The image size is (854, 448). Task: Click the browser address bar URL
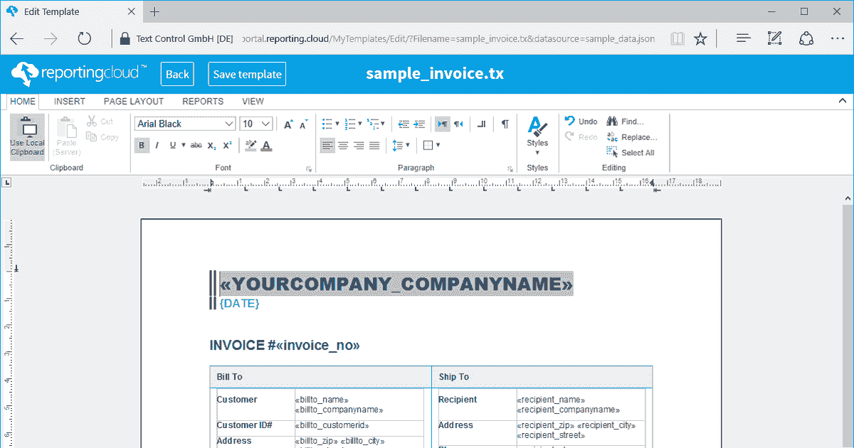[x=448, y=38]
